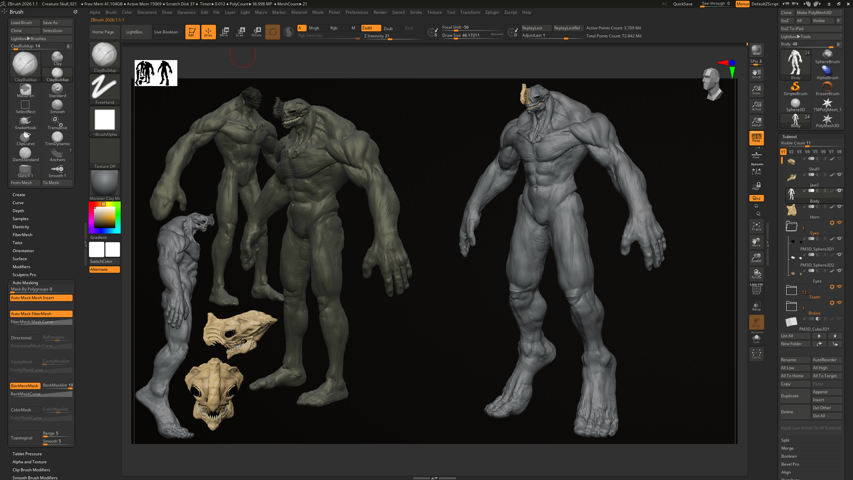
Task: Select the TrimDynamic brush
Action: tap(57, 139)
